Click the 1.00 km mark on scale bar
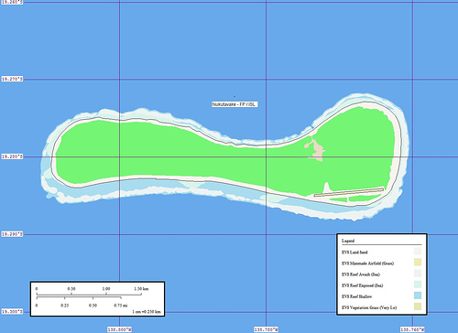Image resolution: width=458 pixels, height=333 pixels. 106,288
